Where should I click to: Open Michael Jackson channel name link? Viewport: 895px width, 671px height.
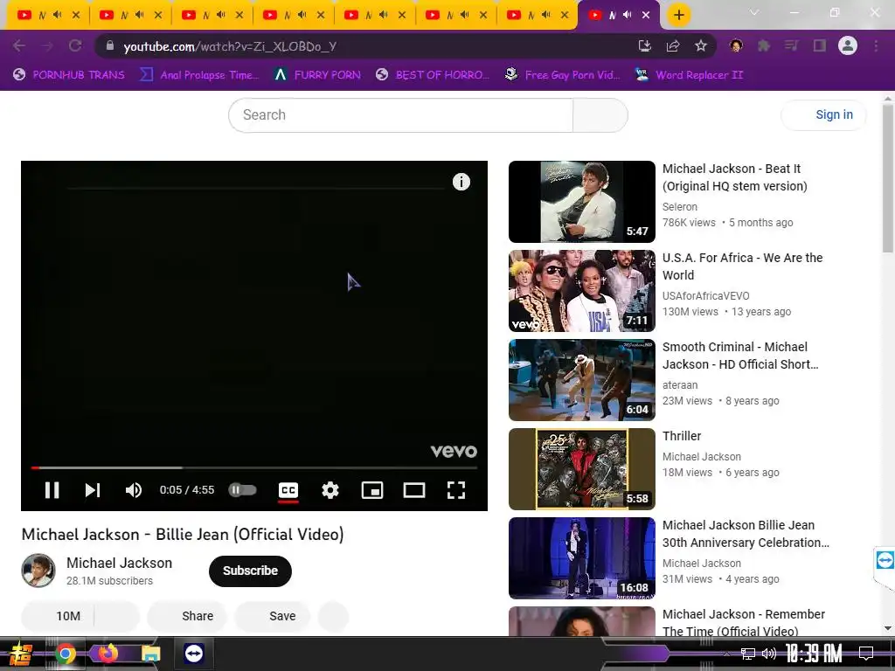(x=119, y=564)
